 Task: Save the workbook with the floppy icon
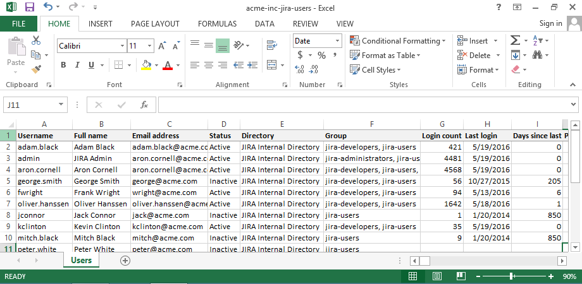30,7
